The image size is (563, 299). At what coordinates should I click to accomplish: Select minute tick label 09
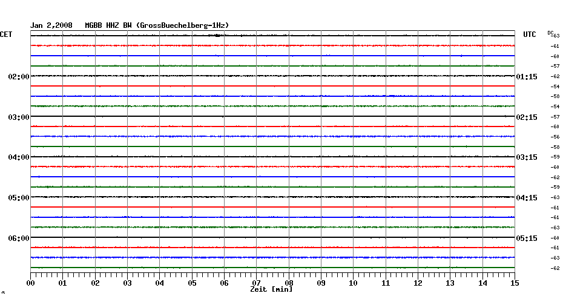(321, 283)
